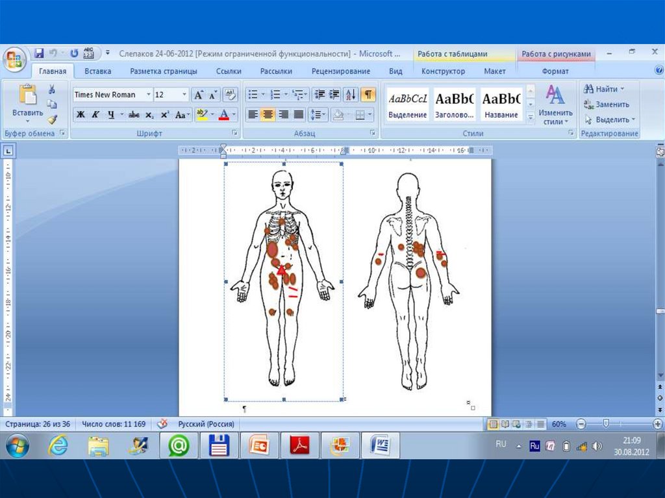665x498 pixels.
Task: Click Выделить (Select) button
Action: coord(609,119)
